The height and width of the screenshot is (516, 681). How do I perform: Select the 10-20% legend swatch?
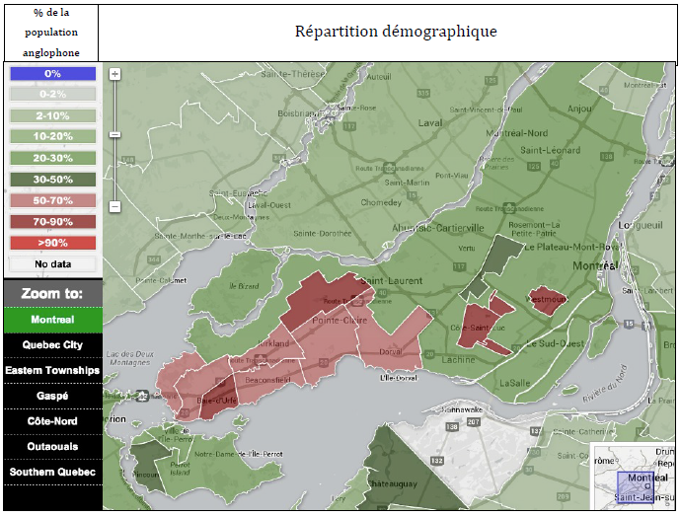point(52,136)
